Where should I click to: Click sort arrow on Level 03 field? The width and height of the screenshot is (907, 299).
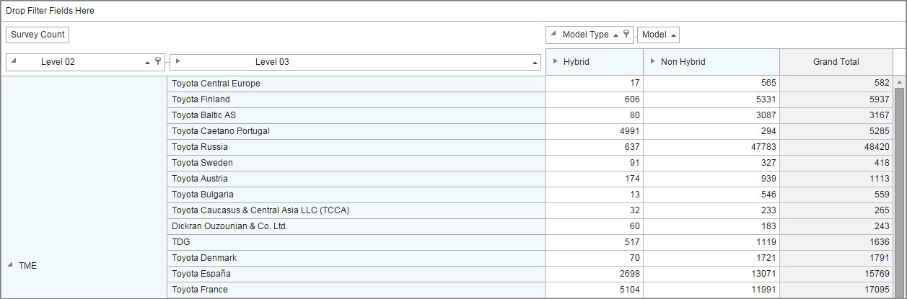click(535, 63)
